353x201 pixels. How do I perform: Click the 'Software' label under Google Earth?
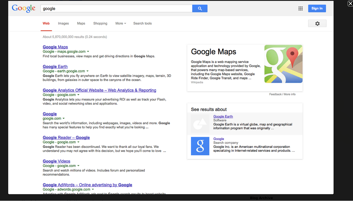point(220,120)
